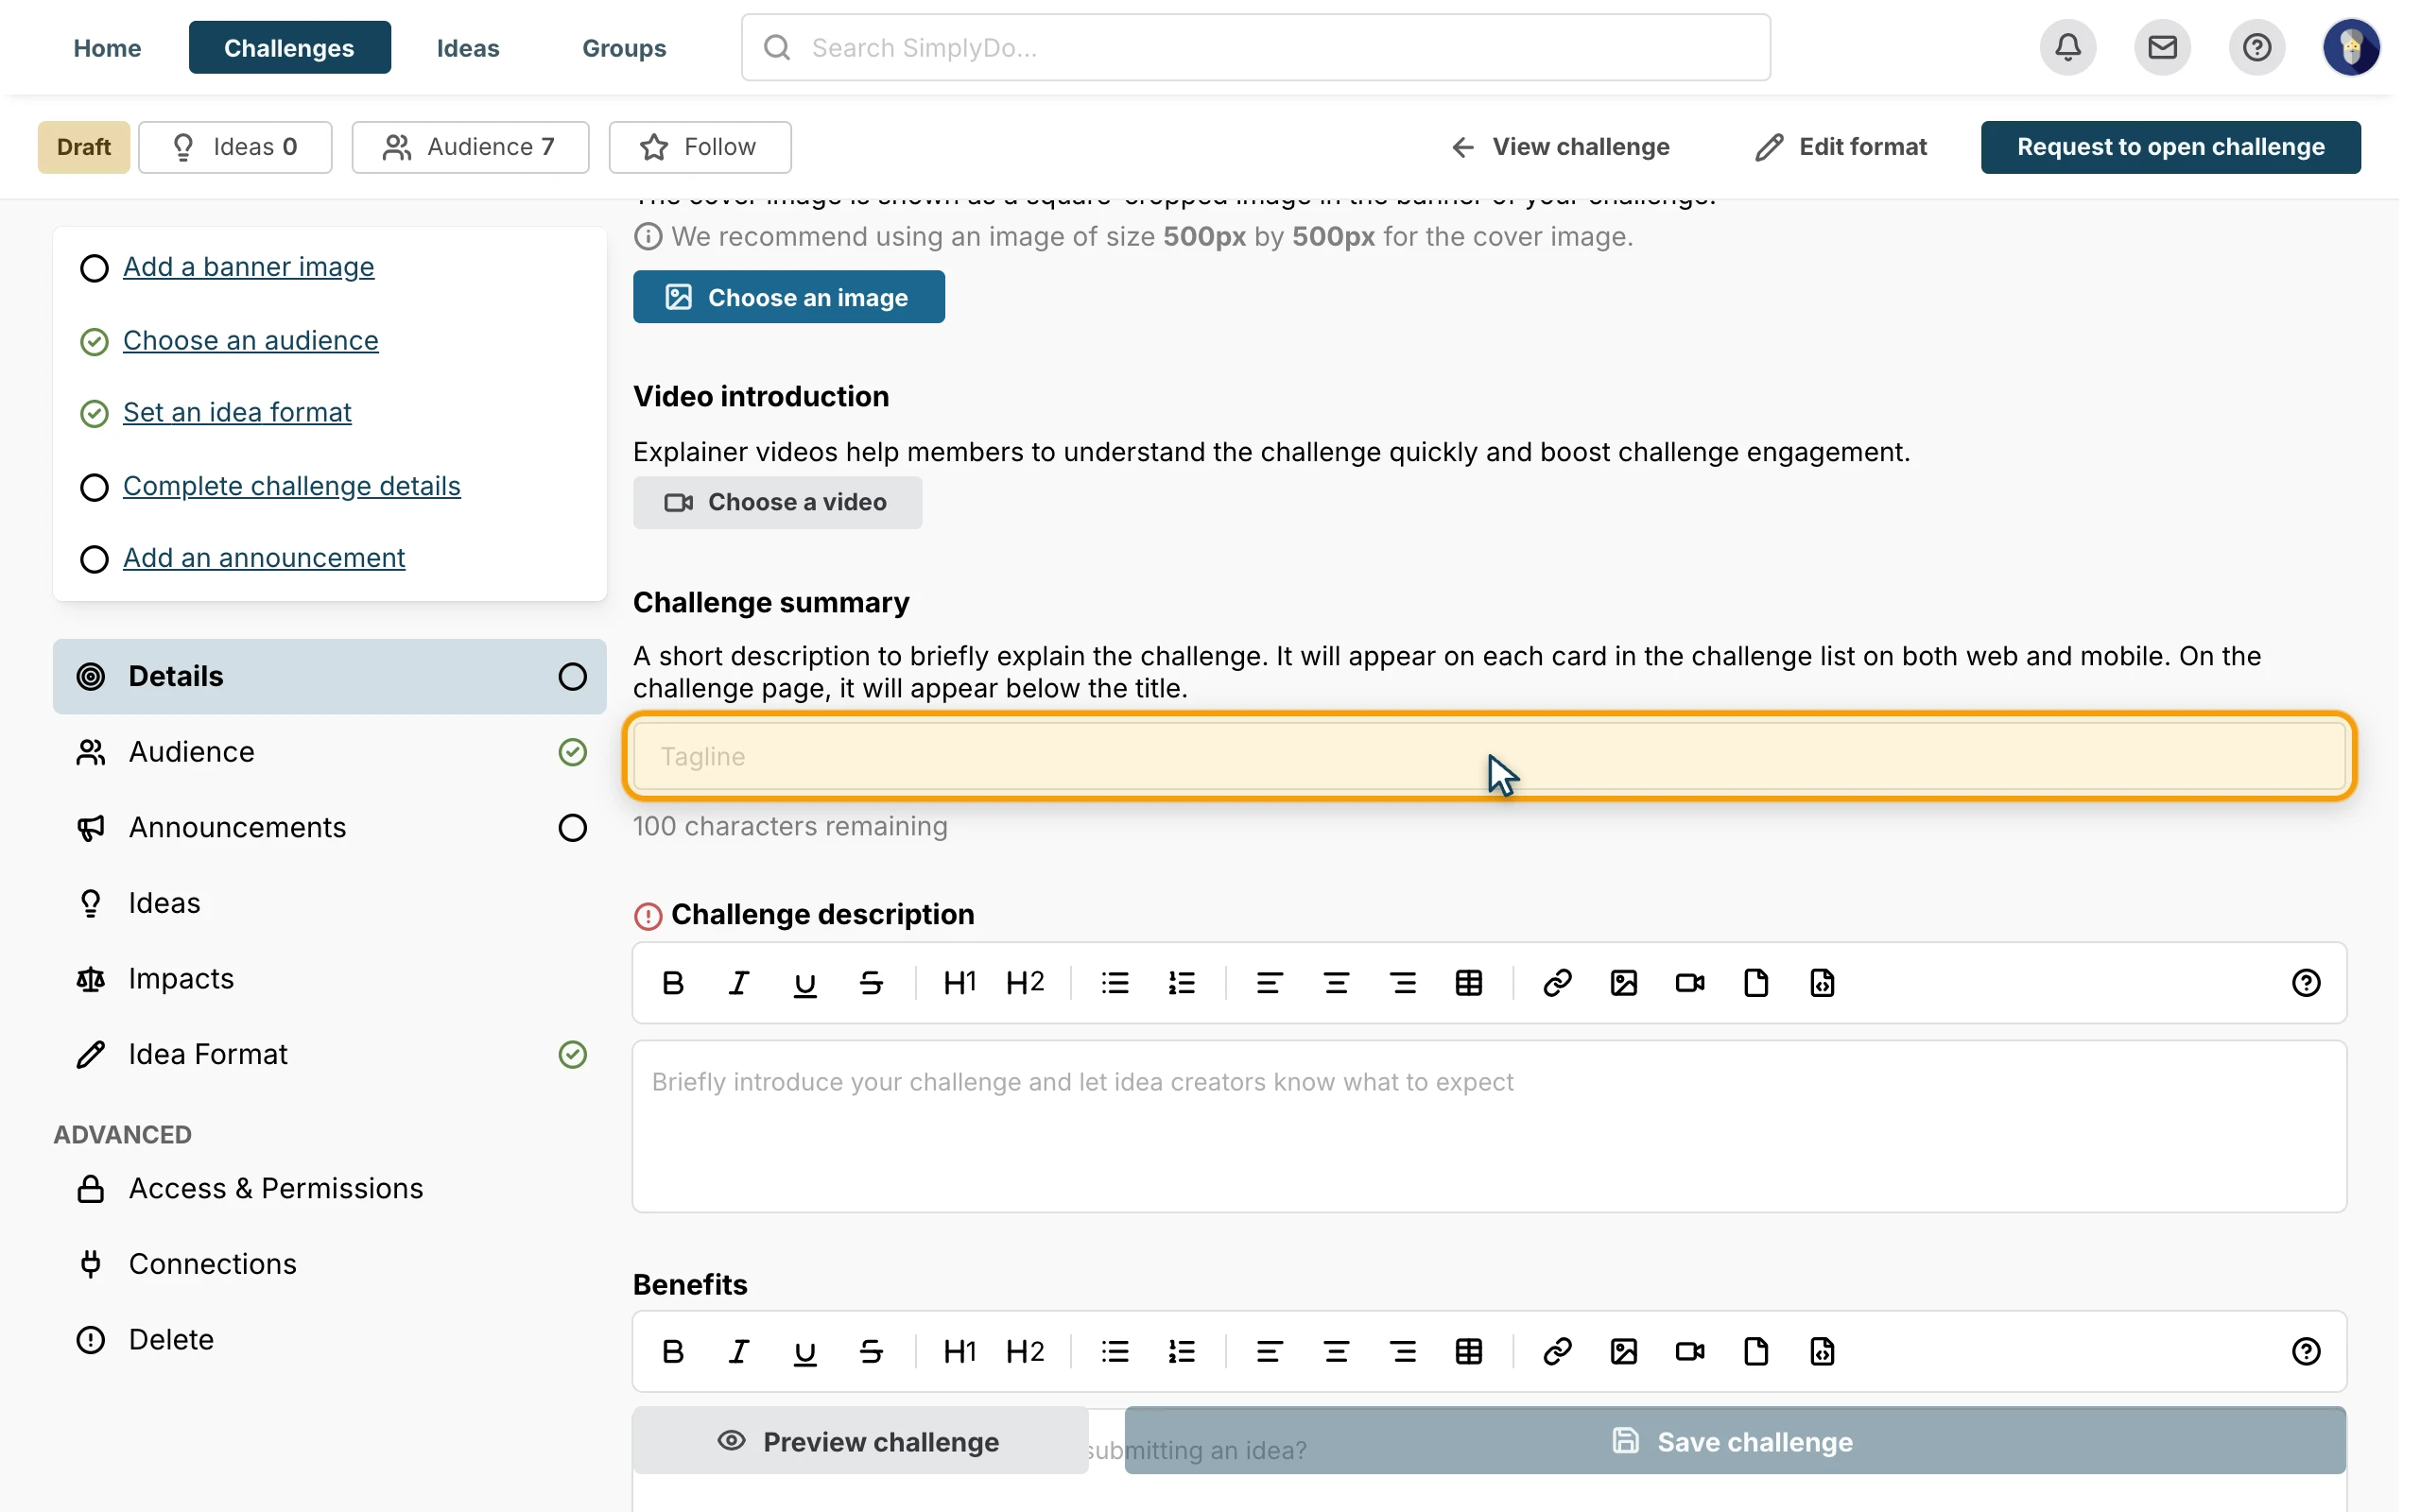The height and width of the screenshot is (1512, 2420).
Task: Click the Preview challenge button
Action: tap(860, 1441)
